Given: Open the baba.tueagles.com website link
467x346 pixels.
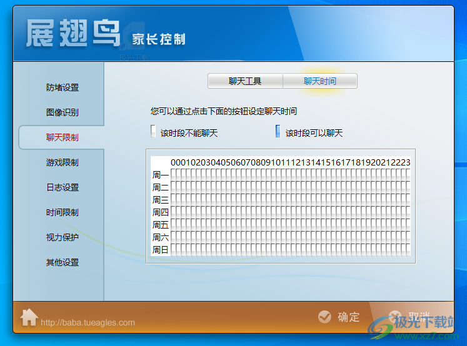Looking at the screenshot, I should pos(88,323).
